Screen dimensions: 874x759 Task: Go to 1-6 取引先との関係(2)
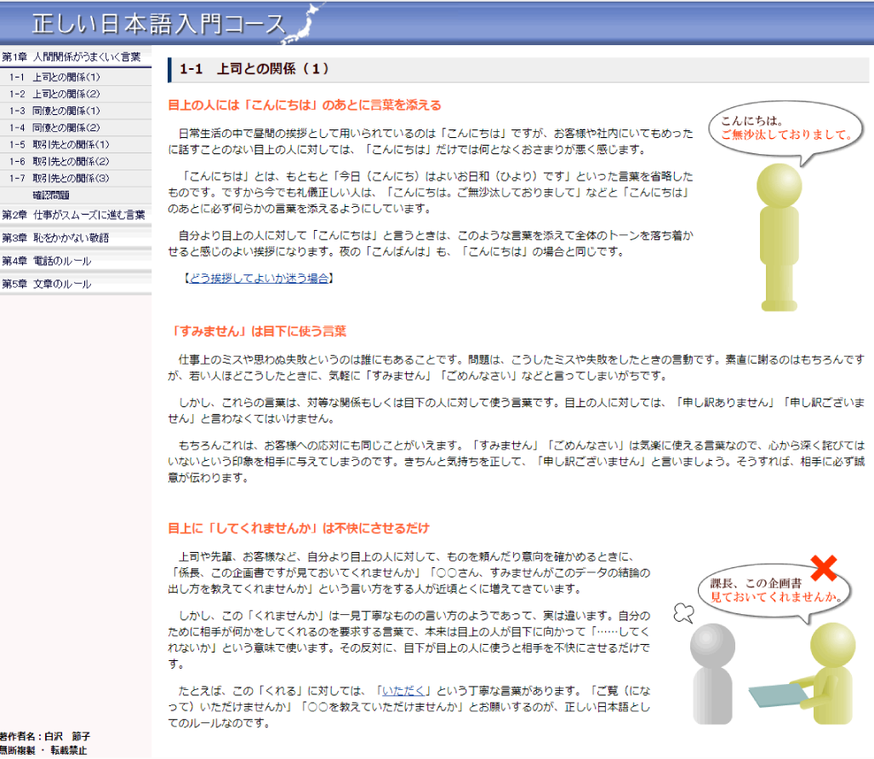tap(76, 161)
